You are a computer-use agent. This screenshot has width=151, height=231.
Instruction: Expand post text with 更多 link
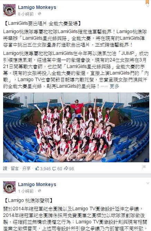coord(114,86)
